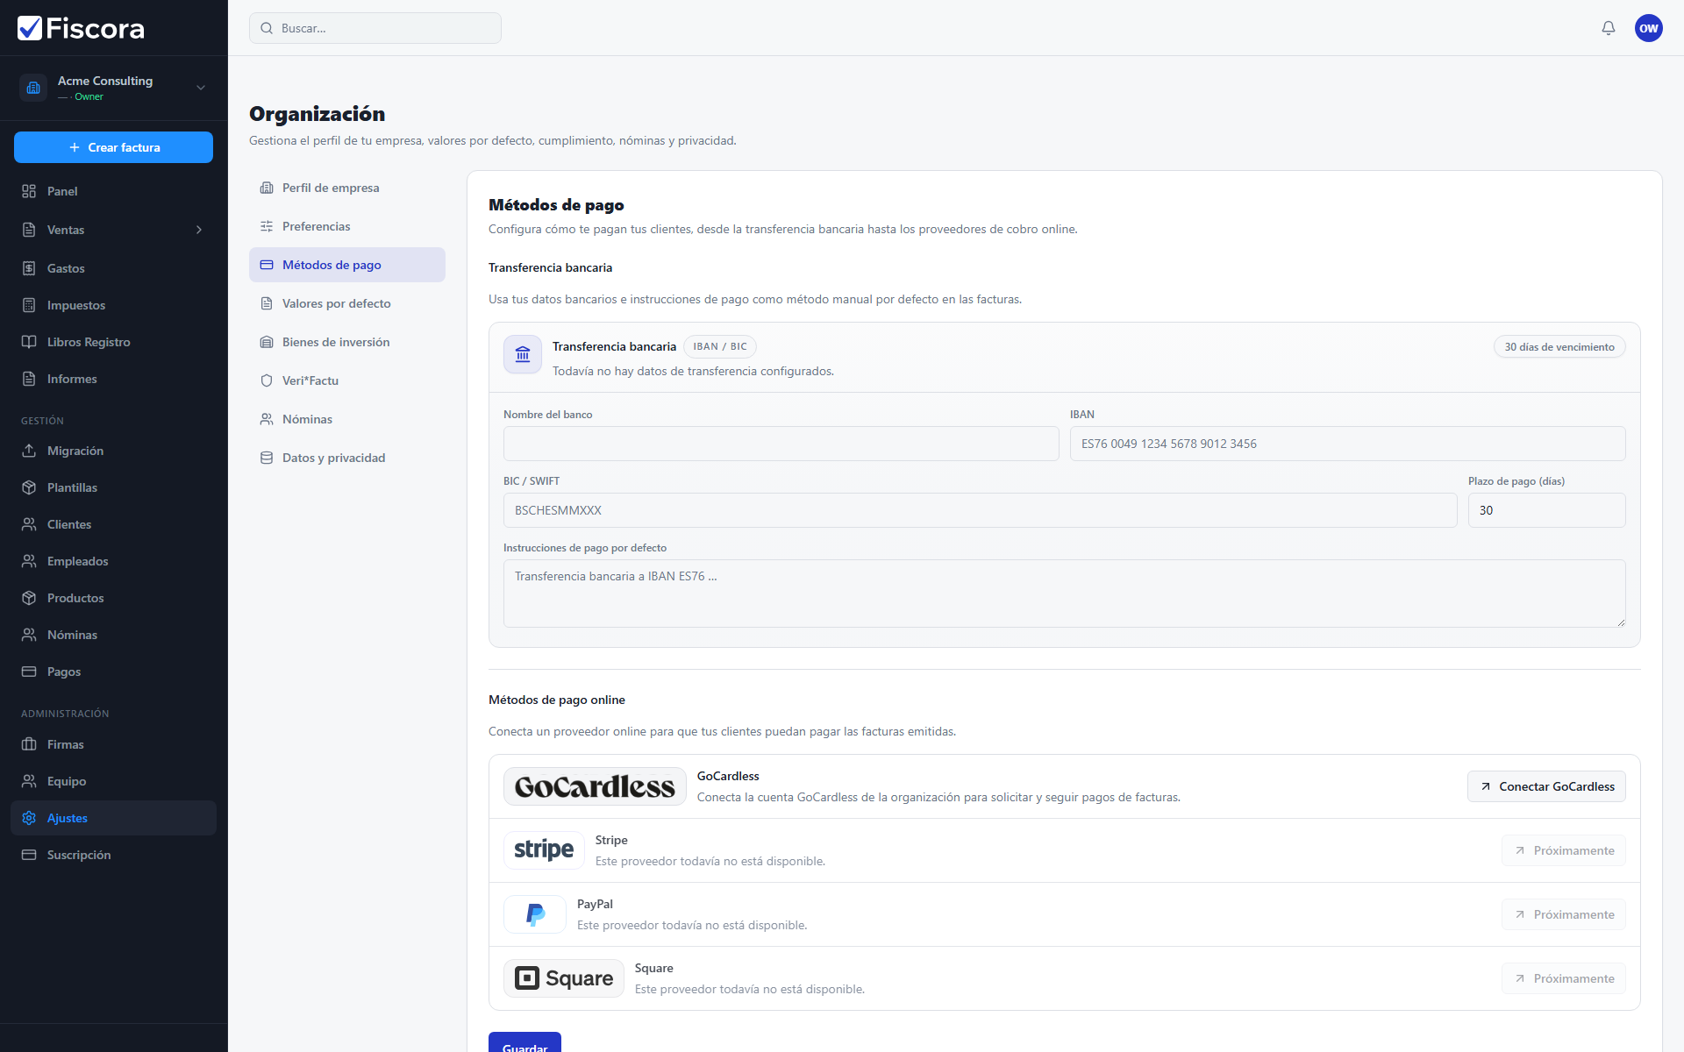1684x1052 pixels.
Task: Open the Perfil de empresa settings tab
Action: coord(347,188)
